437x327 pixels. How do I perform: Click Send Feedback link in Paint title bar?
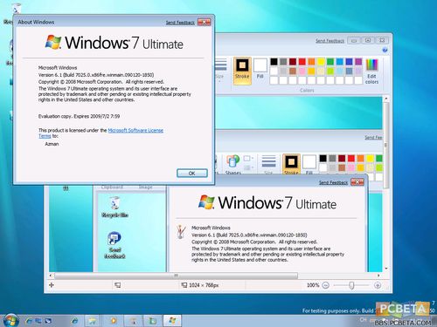(329, 41)
